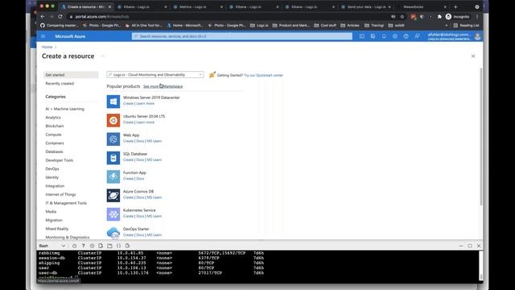Open Cloud Shell settings gear
515x290 pixels.
[x=92, y=246]
